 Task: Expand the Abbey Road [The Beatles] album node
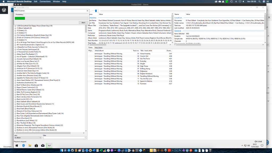[15, 54]
